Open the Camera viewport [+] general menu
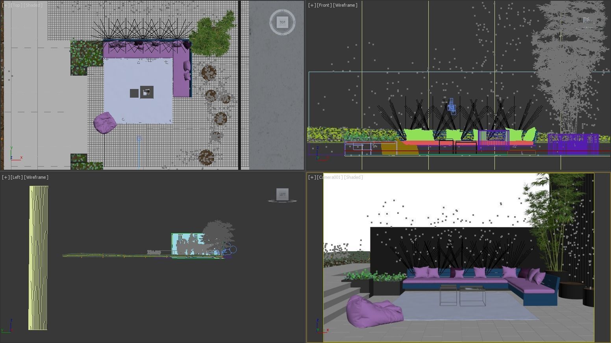Screen dimensions: 611x343 pyautogui.click(x=312, y=177)
